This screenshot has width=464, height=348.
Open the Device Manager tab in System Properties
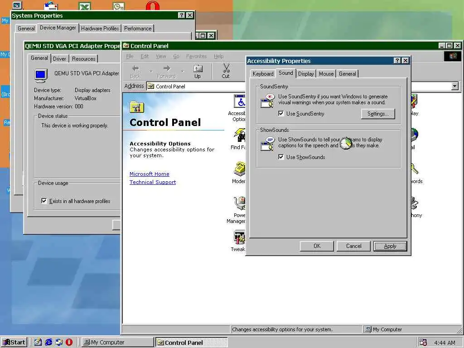coord(58,28)
